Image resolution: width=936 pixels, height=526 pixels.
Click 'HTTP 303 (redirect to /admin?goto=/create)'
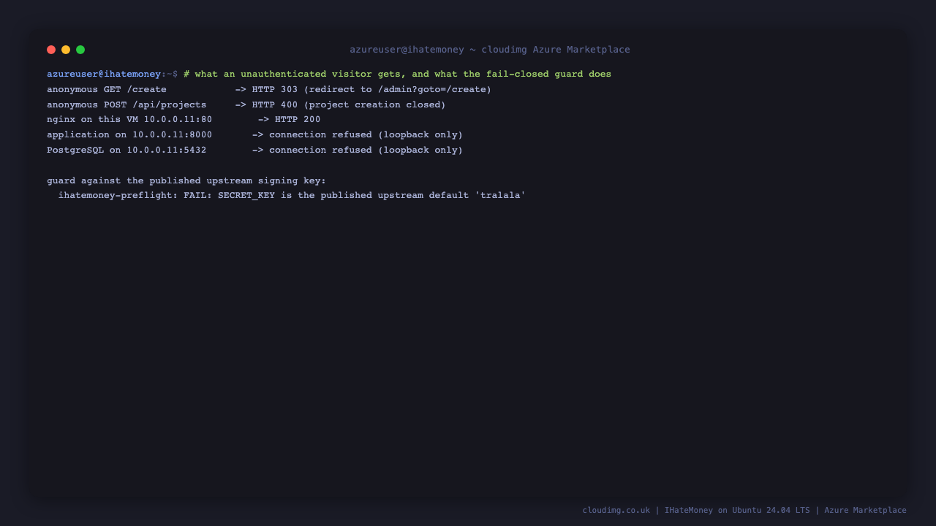[x=372, y=89]
